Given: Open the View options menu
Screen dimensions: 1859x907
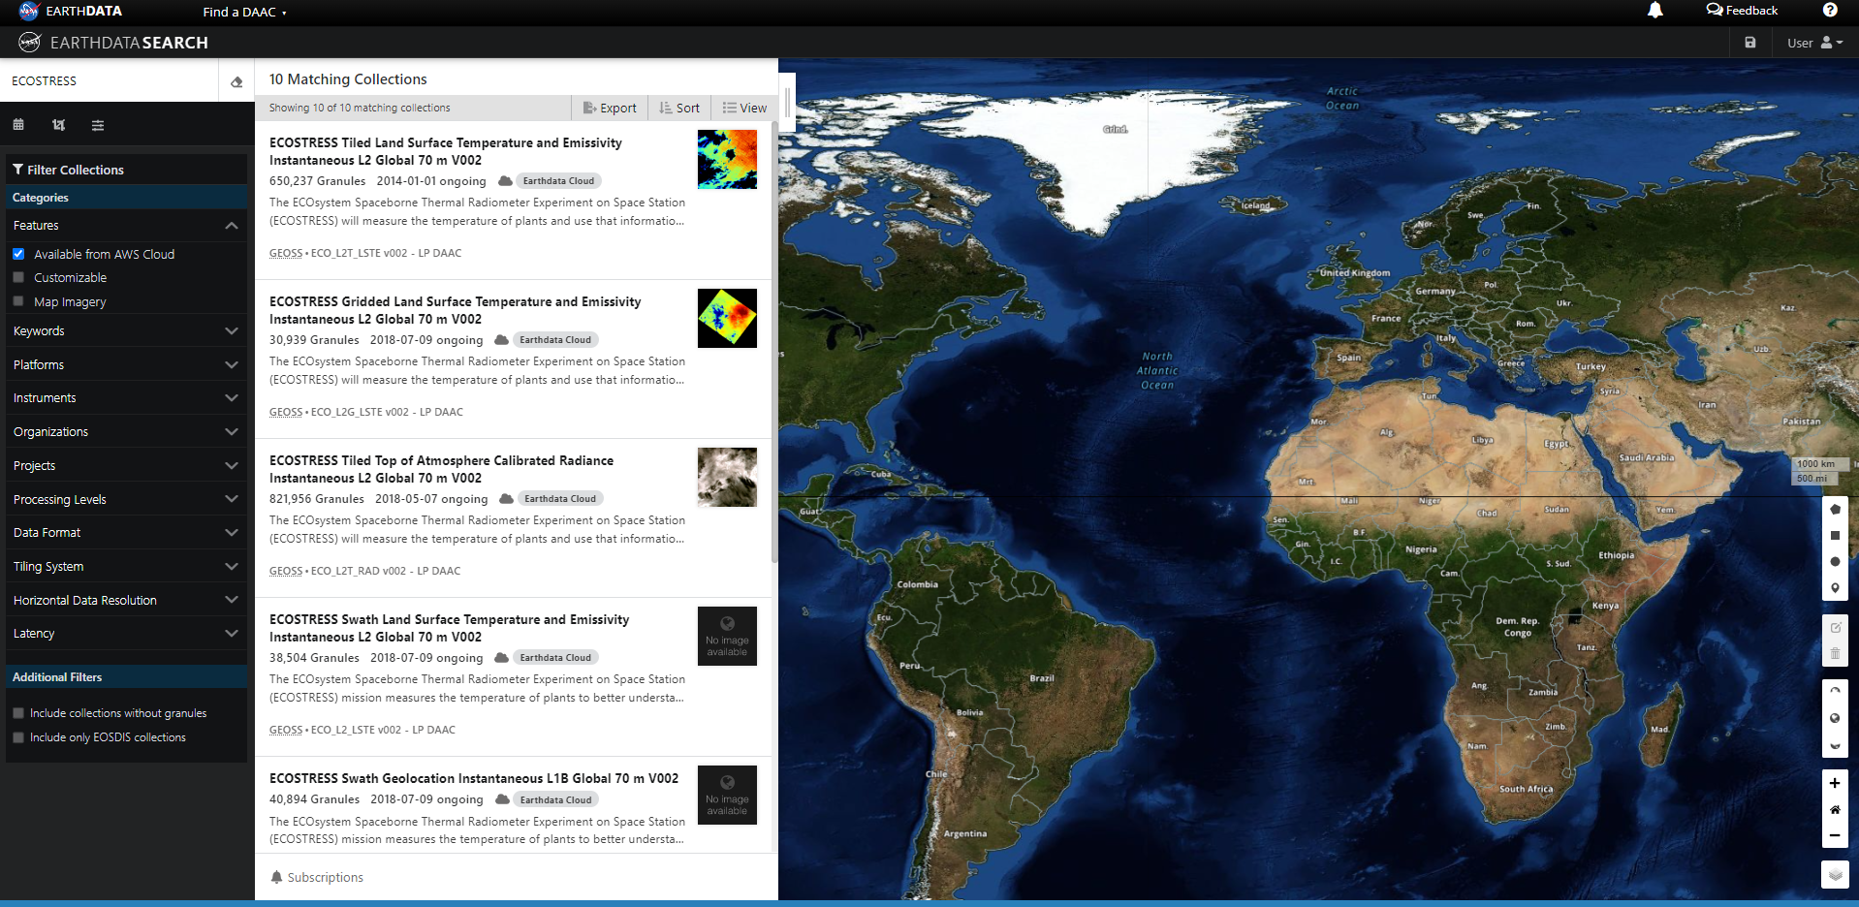Looking at the screenshot, I should click(744, 108).
